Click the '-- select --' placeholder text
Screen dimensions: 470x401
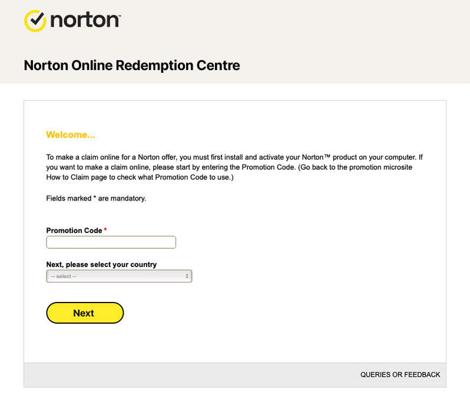[64, 277]
